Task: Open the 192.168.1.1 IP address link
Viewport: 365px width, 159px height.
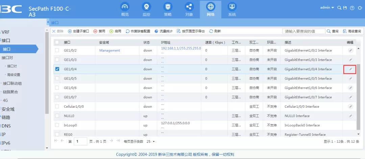Action: [x=181, y=48]
